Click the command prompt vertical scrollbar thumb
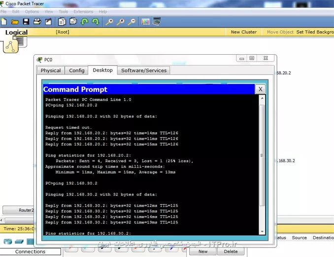The image size is (334, 257). coord(262,155)
